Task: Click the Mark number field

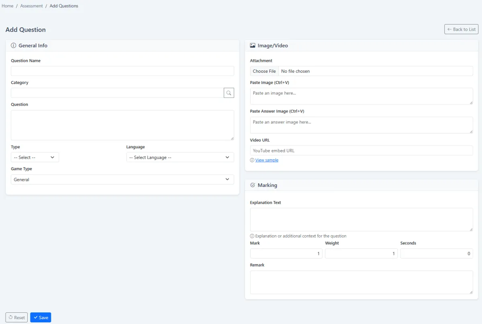Action: click(x=286, y=254)
